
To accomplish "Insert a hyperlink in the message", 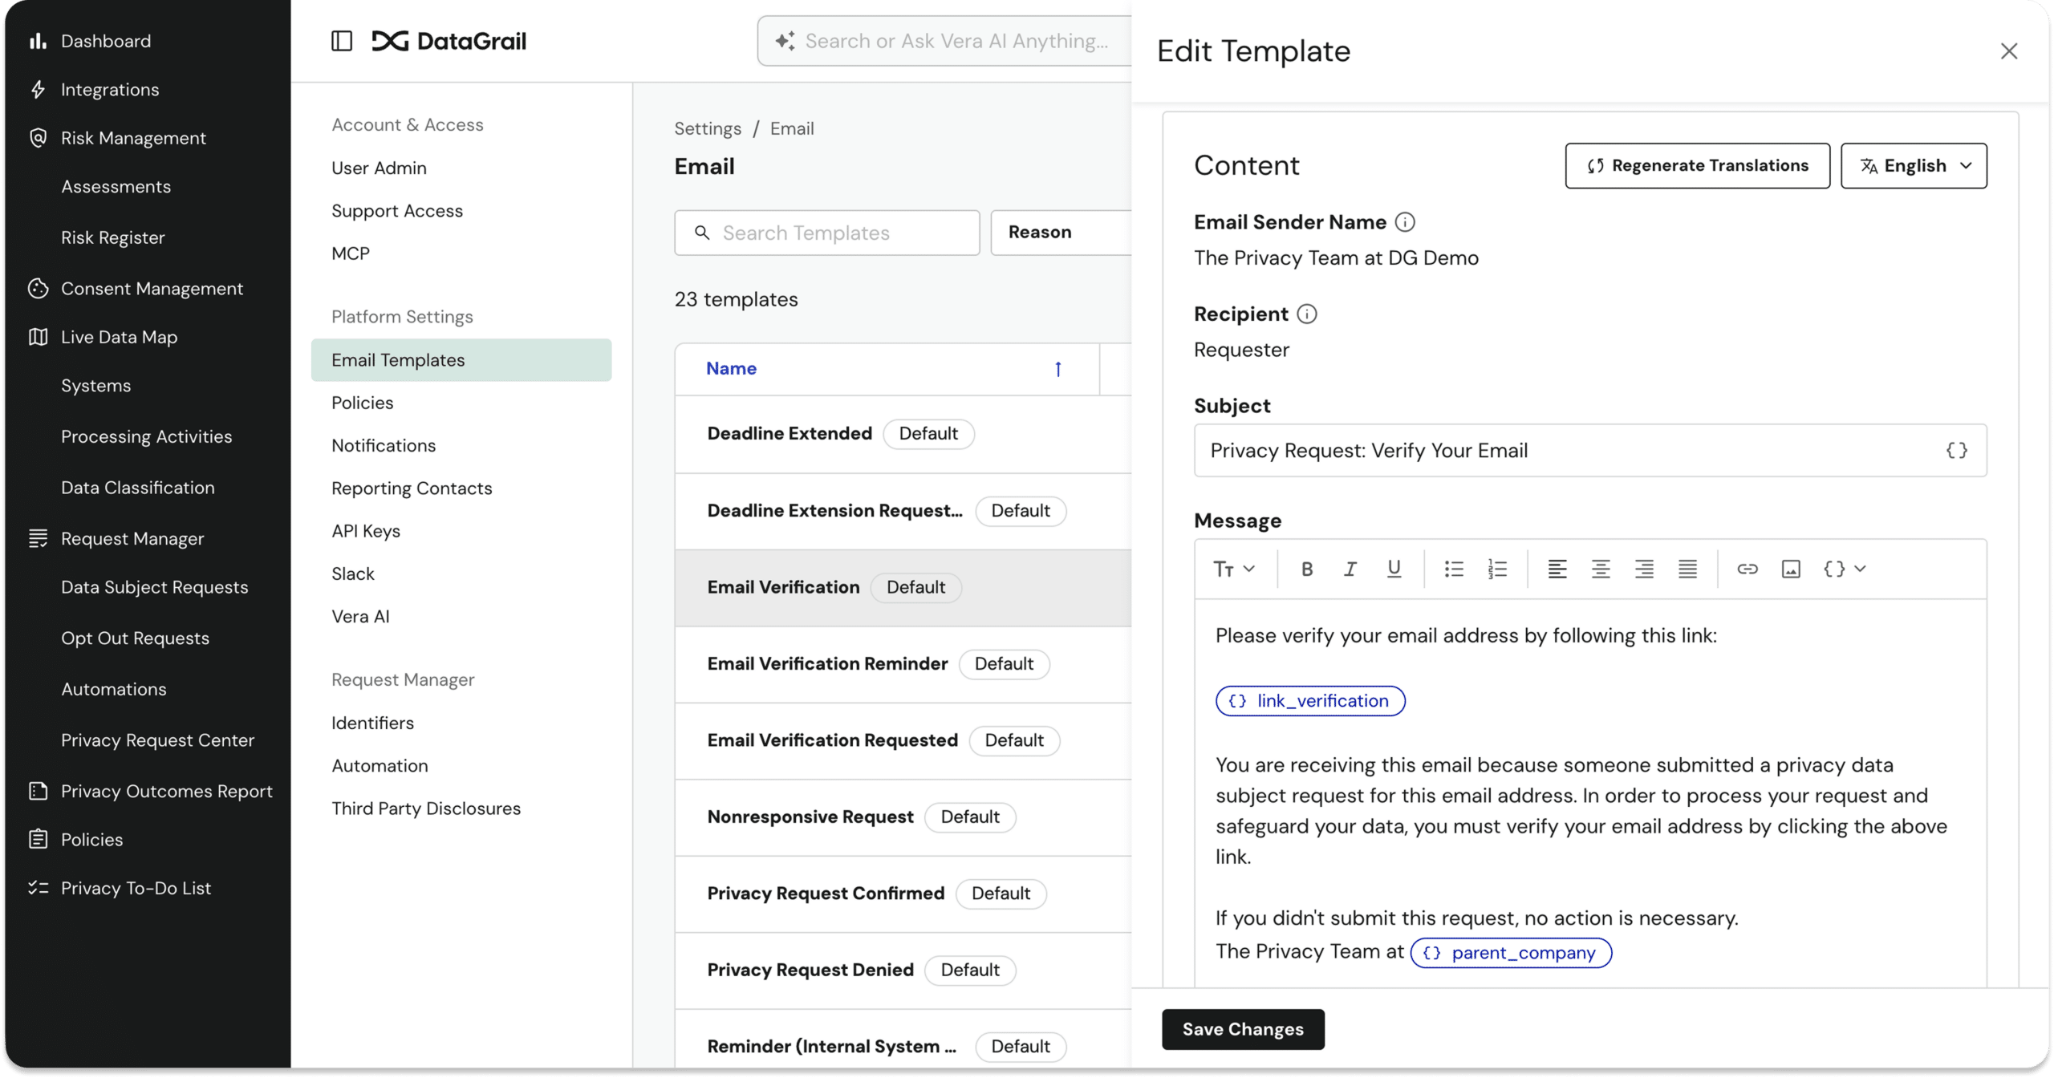I will (1748, 569).
